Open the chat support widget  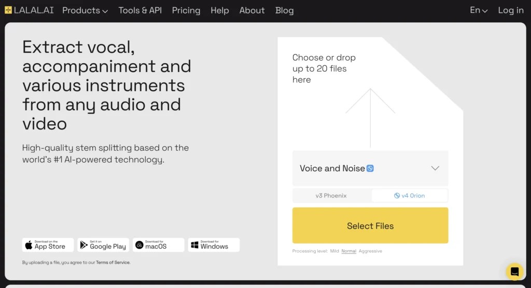(514, 271)
